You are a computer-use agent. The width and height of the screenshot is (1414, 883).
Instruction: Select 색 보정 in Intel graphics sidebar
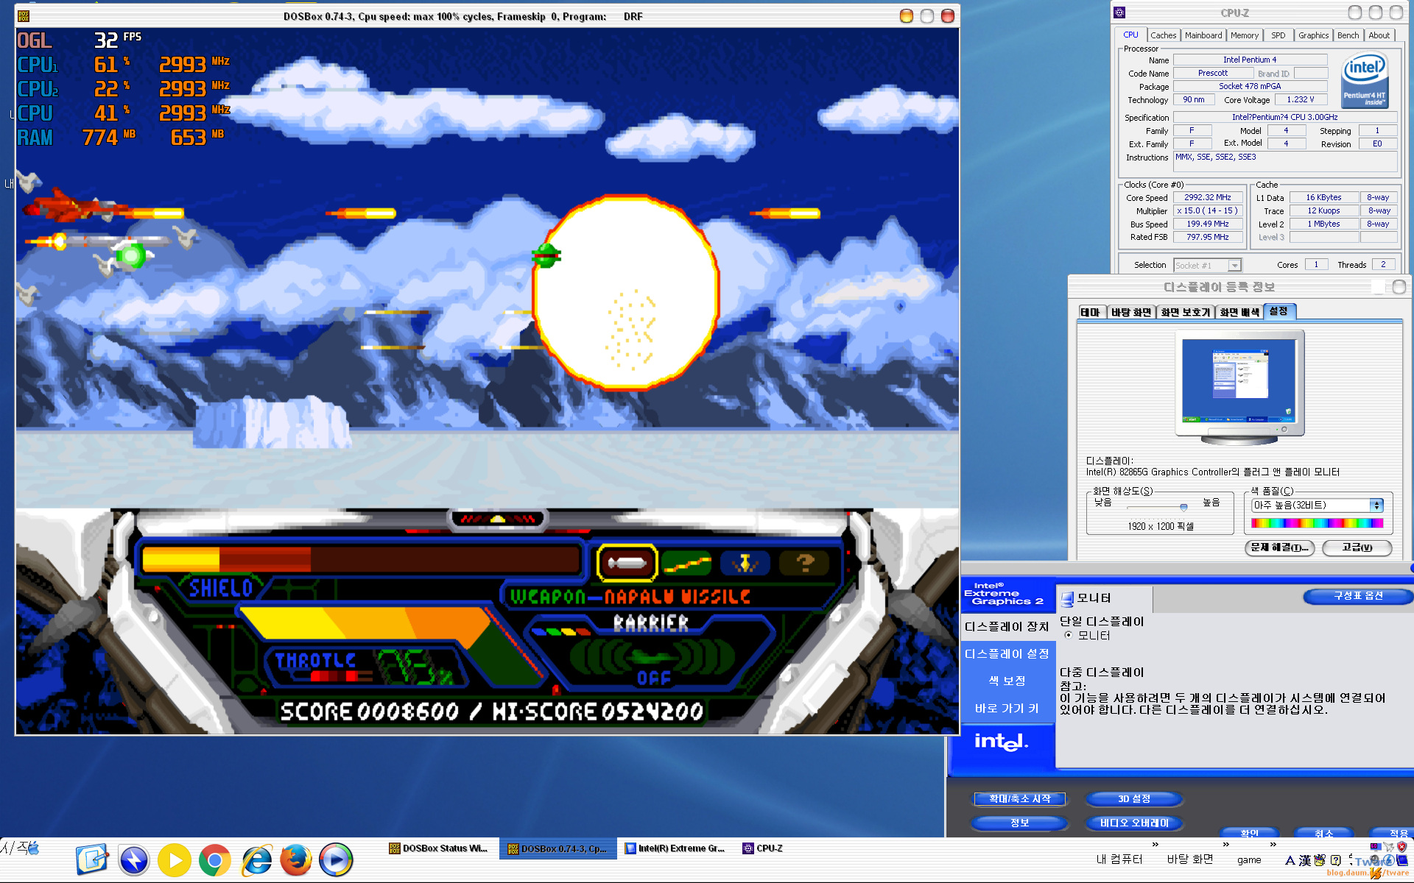coord(1006,681)
